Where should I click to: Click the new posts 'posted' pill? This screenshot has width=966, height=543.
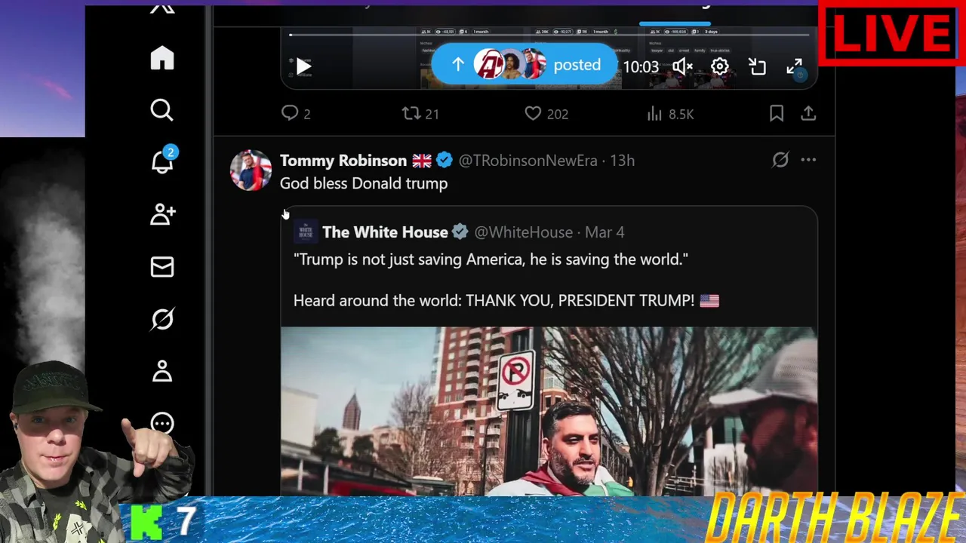tap(524, 65)
